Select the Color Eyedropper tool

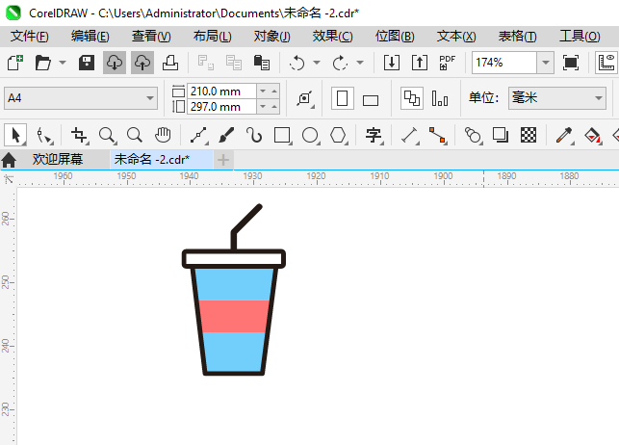[564, 135]
